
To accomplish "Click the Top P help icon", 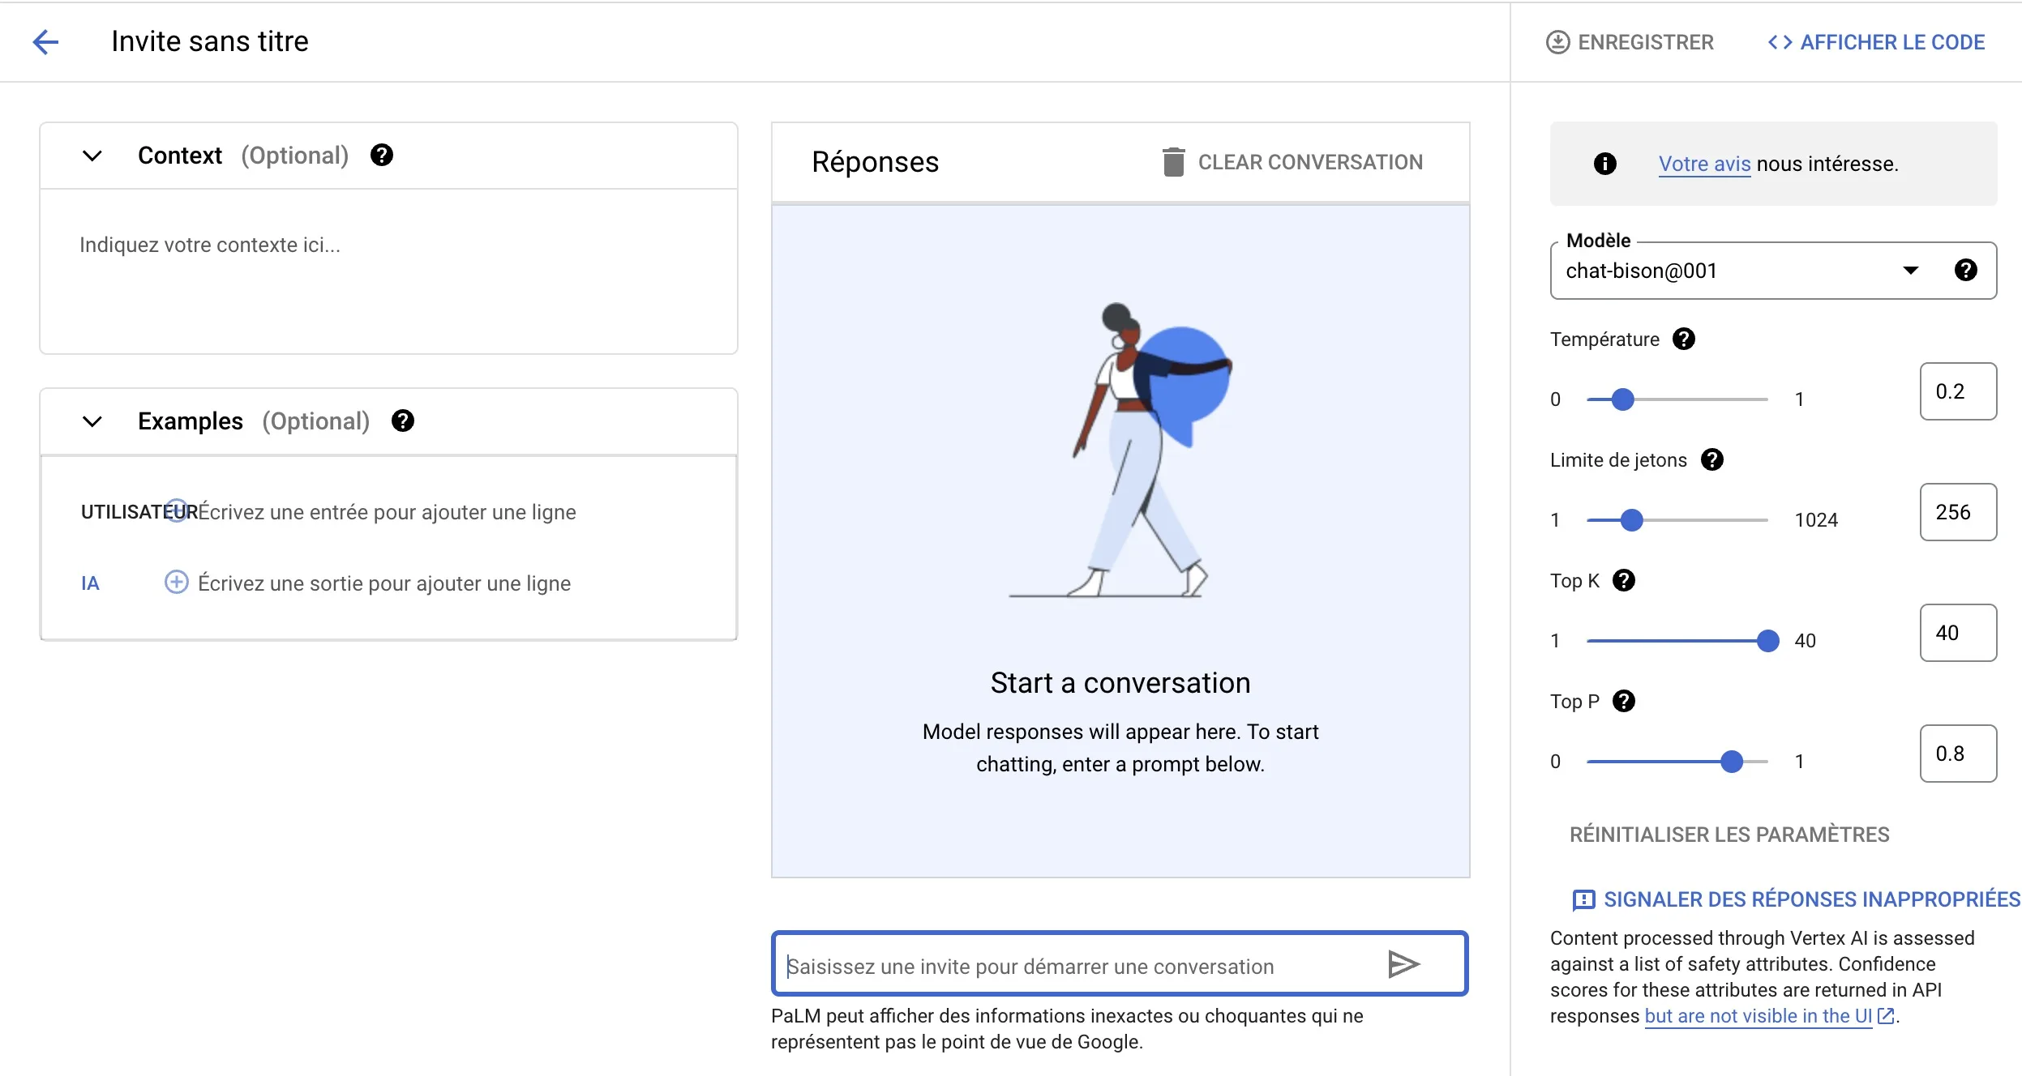I will pos(1623,701).
